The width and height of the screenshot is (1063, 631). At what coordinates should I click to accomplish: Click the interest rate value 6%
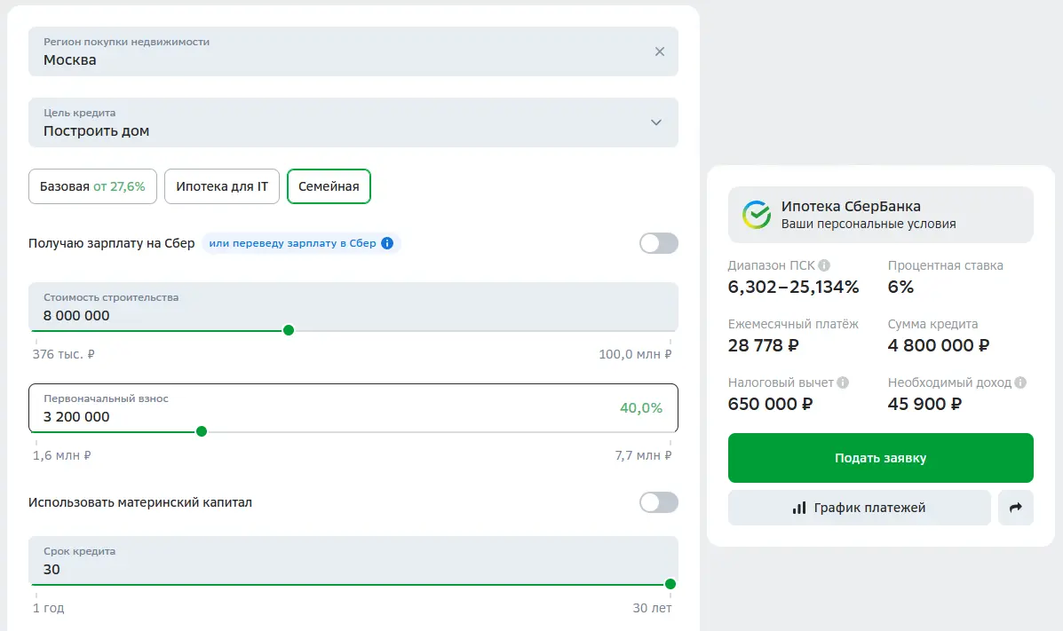[900, 287]
